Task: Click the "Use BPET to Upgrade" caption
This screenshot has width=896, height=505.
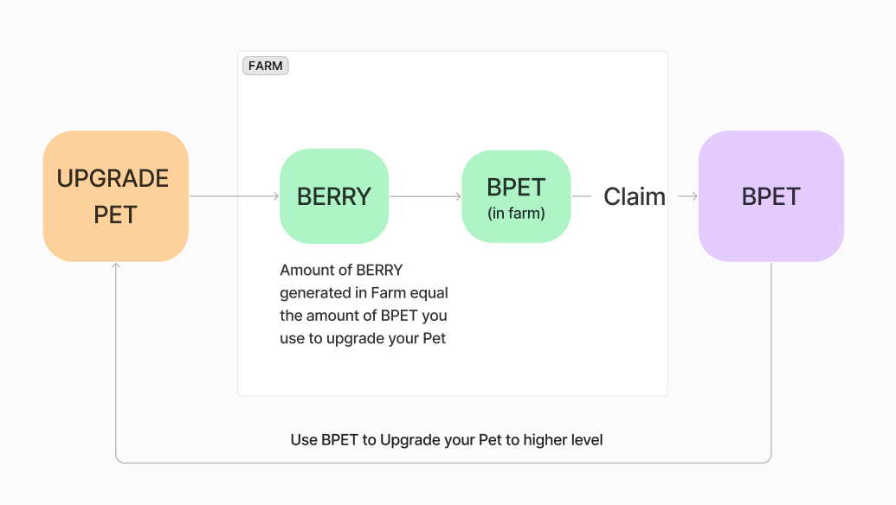Action: [447, 440]
